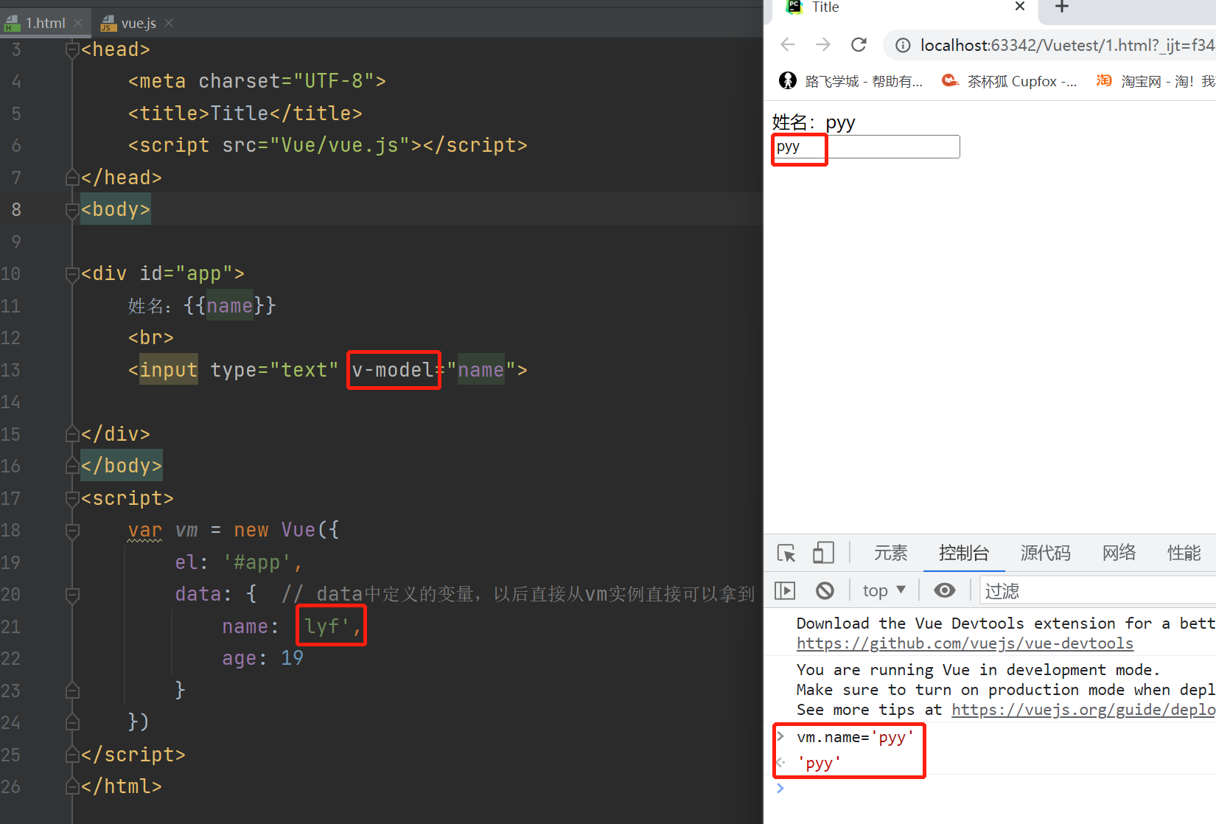Click the 姓名: pyy text on the page
This screenshot has width=1216, height=824.
point(814,122)
